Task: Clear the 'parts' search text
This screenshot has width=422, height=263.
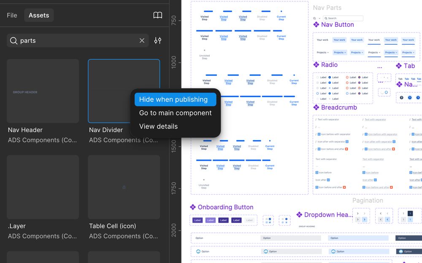Action: pos(142,40)
